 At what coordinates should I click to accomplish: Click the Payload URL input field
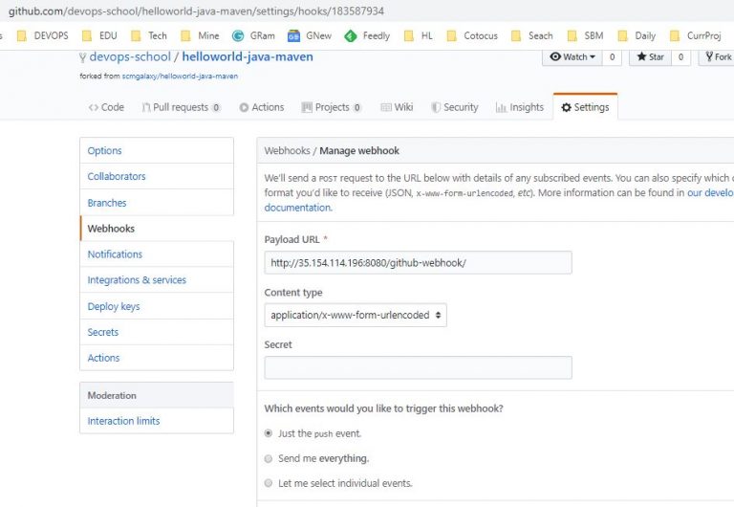pos(418,263)
